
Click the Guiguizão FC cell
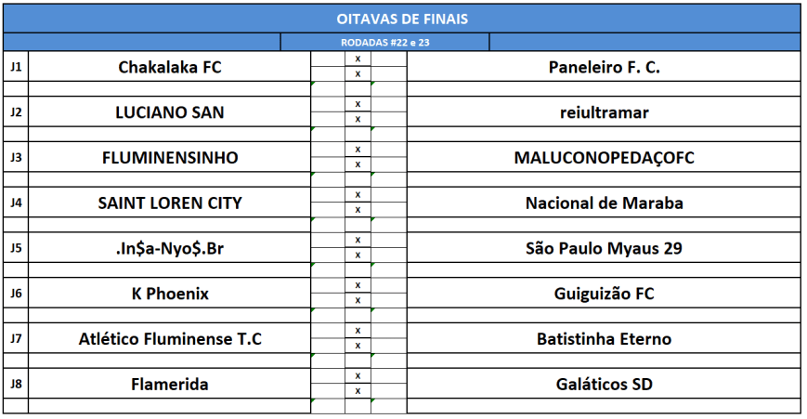pyautogui.click(x=604, y=294)
